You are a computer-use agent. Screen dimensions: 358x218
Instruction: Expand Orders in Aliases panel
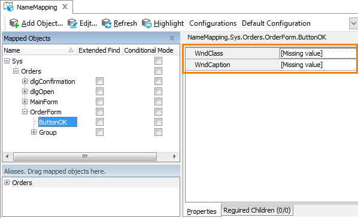(7, 182)
